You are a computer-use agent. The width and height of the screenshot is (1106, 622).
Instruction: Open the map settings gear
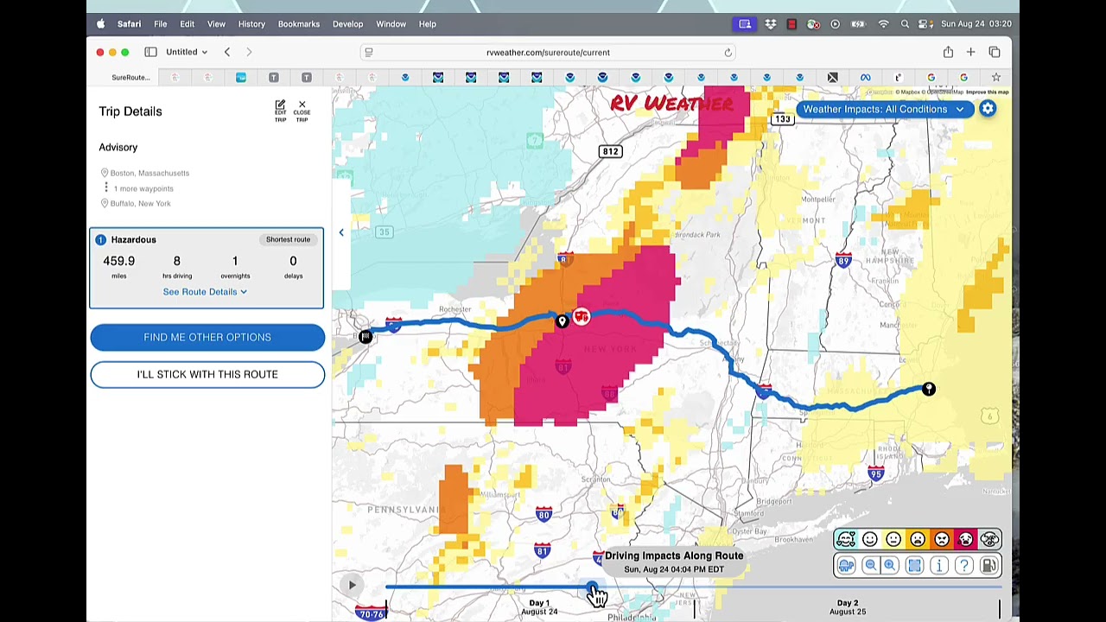coord(988,109)
